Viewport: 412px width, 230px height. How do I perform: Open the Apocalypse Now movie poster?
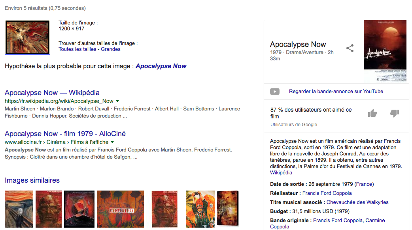(385, 51)
